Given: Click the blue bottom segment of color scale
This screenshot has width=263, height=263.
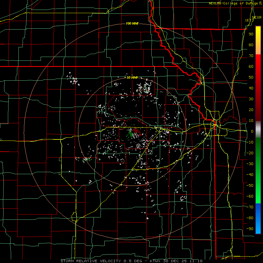Looking at the screenshot, I should coord(258,219).
